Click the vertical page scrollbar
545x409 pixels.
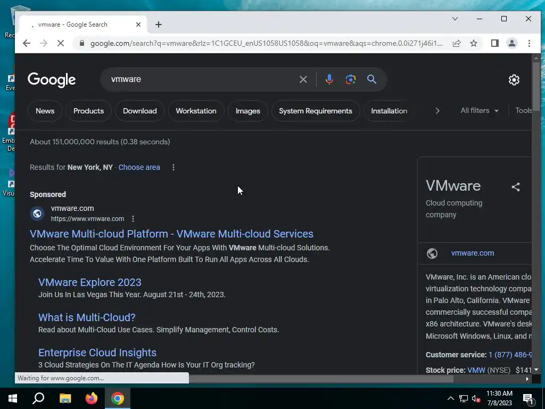[536, 86]
